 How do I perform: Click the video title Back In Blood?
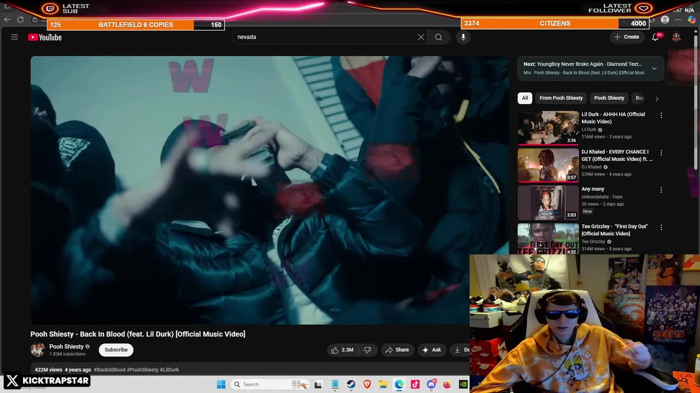(x=138, y=334)
